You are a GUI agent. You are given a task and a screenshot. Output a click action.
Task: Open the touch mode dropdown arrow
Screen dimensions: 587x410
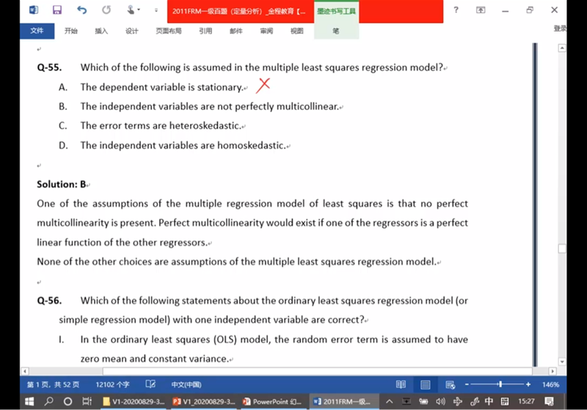[139, 10]
